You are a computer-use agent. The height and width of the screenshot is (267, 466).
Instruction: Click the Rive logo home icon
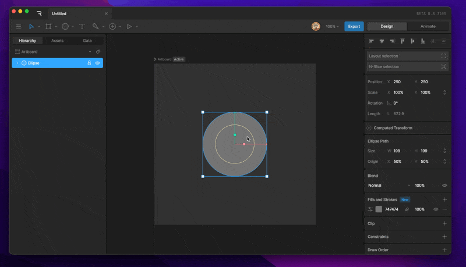coord(39,13)
